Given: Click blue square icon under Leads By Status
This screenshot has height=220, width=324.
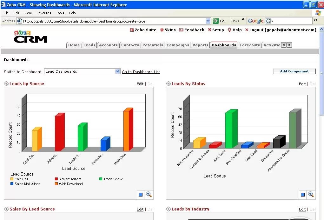Looking at the screenshot, I should pyautogui.click(x=303, y=195).
